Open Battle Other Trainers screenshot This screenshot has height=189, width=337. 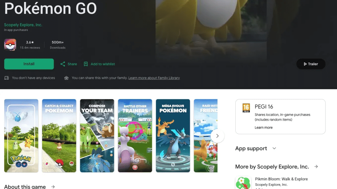tap(135, 136)
